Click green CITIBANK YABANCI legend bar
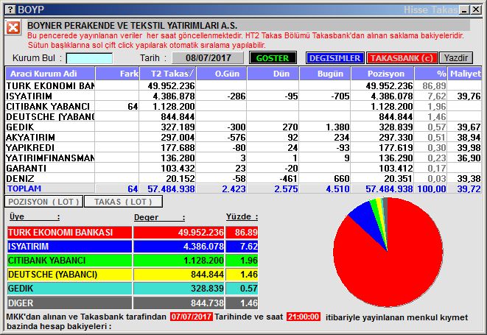 pos(69,260)
